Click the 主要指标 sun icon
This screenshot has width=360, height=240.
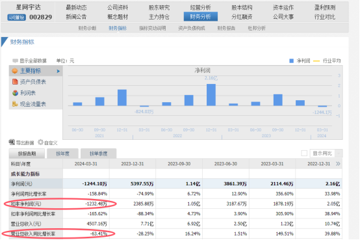tap(15, 71)
